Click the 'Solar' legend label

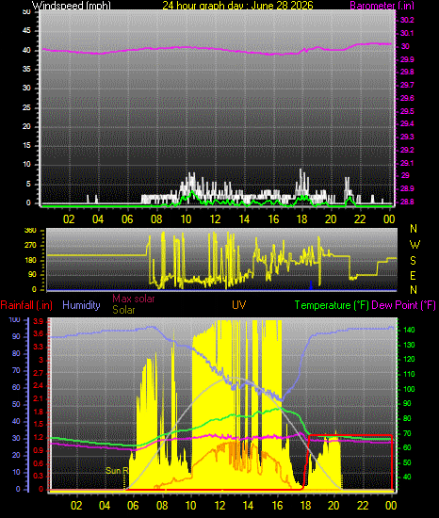[x=123, y=310]
